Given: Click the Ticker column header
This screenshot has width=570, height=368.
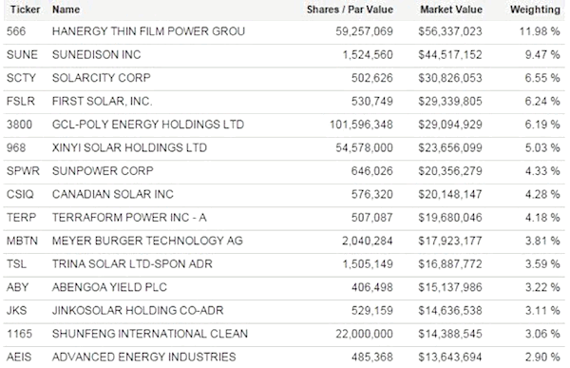Looking at the screenshot, I should coord(25,10).
